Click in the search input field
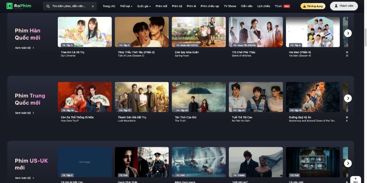This screenshot has width=367, height=183. 71,6
